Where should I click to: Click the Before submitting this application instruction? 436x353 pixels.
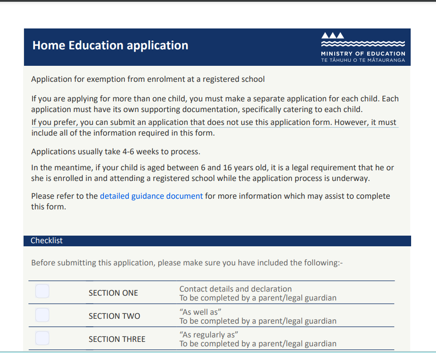click(x=187, y=263)
